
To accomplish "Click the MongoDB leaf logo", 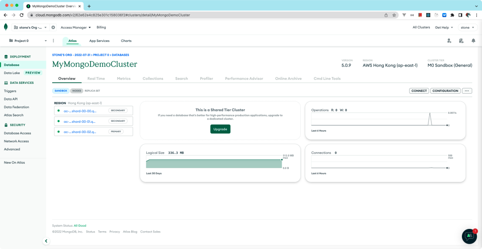I will point(6,27).
